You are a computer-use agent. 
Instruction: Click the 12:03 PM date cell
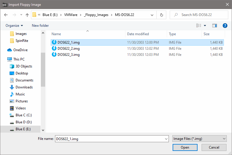(x=143, y=55)
